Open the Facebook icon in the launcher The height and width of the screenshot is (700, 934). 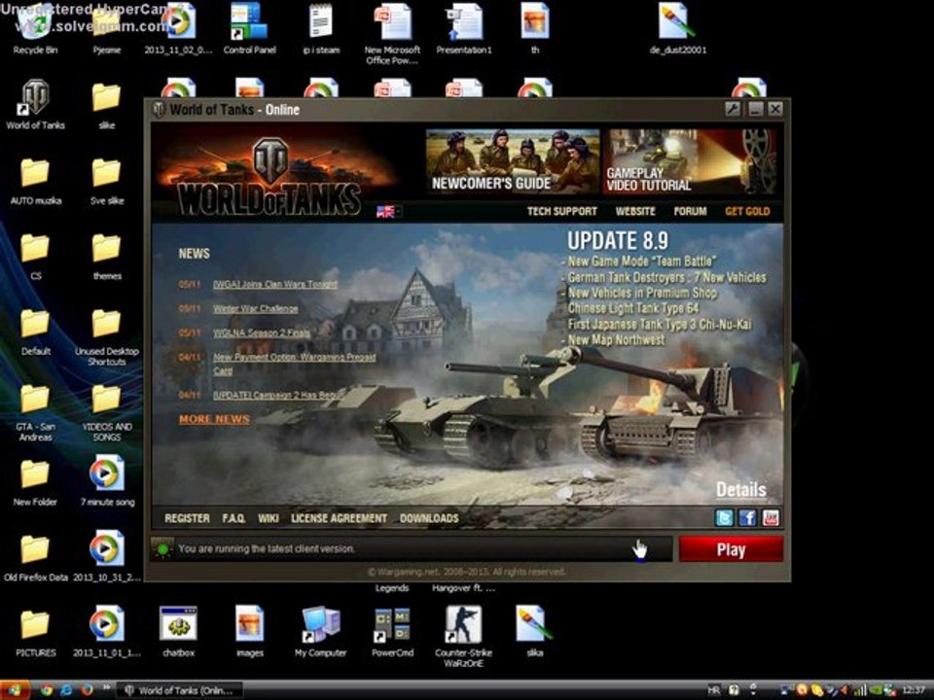coord(747,517)
